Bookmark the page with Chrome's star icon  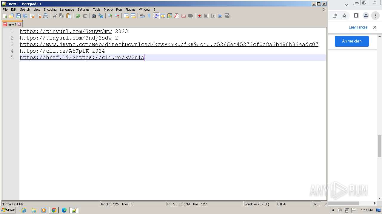[344, 15]
